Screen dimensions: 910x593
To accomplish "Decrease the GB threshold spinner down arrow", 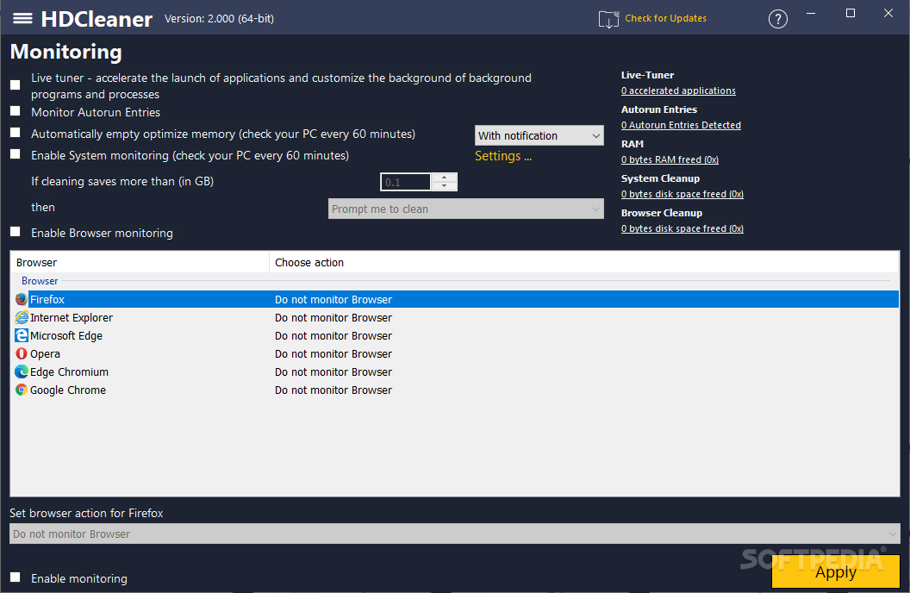I will click(445, 186).
